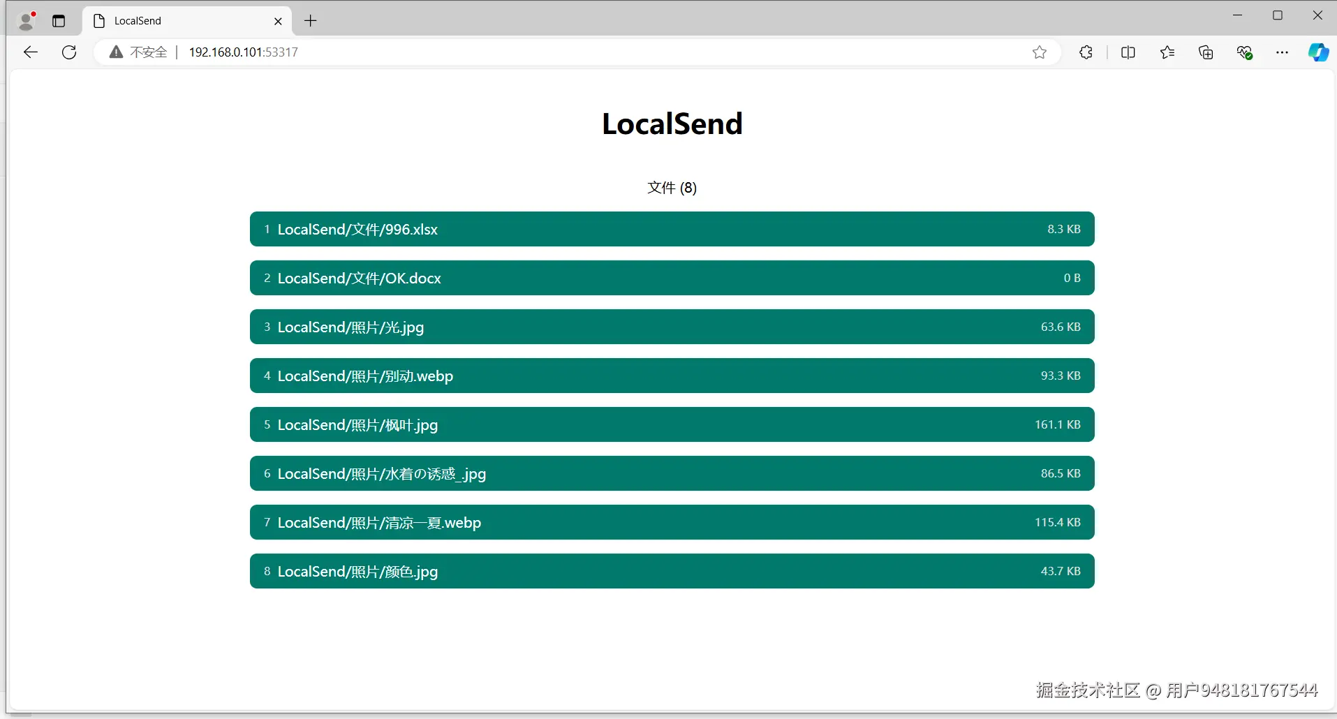Add page to favorites star icon
This screenshot has height=719, width=1337.
1040,52
